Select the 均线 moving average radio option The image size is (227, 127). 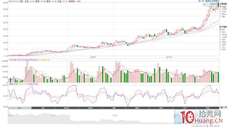221,7
